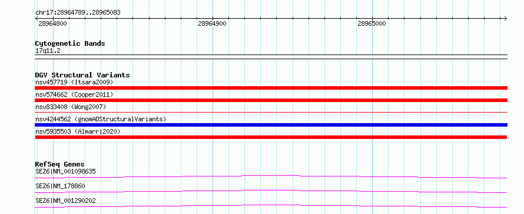Image resolution: width=524 pixels, height=214 pixels.
Task: Open variant nsv574662 (Cooper2011) label
Action: [74, 94]
